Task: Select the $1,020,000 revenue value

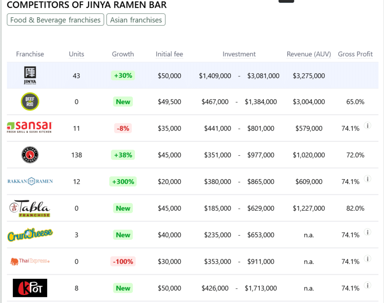Action: (309, 155)
